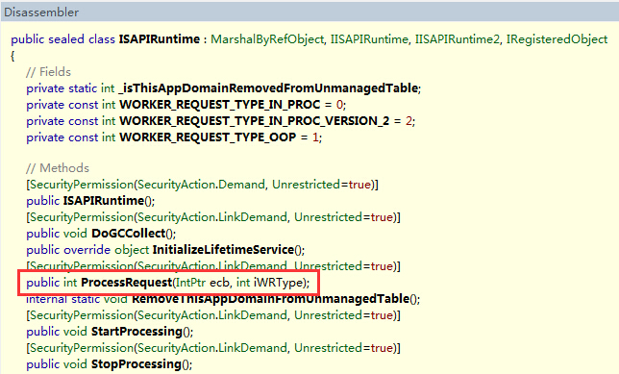Open the InitializeLifetimeService method
This screenshot has width=619, height=374.
point(223,250)
